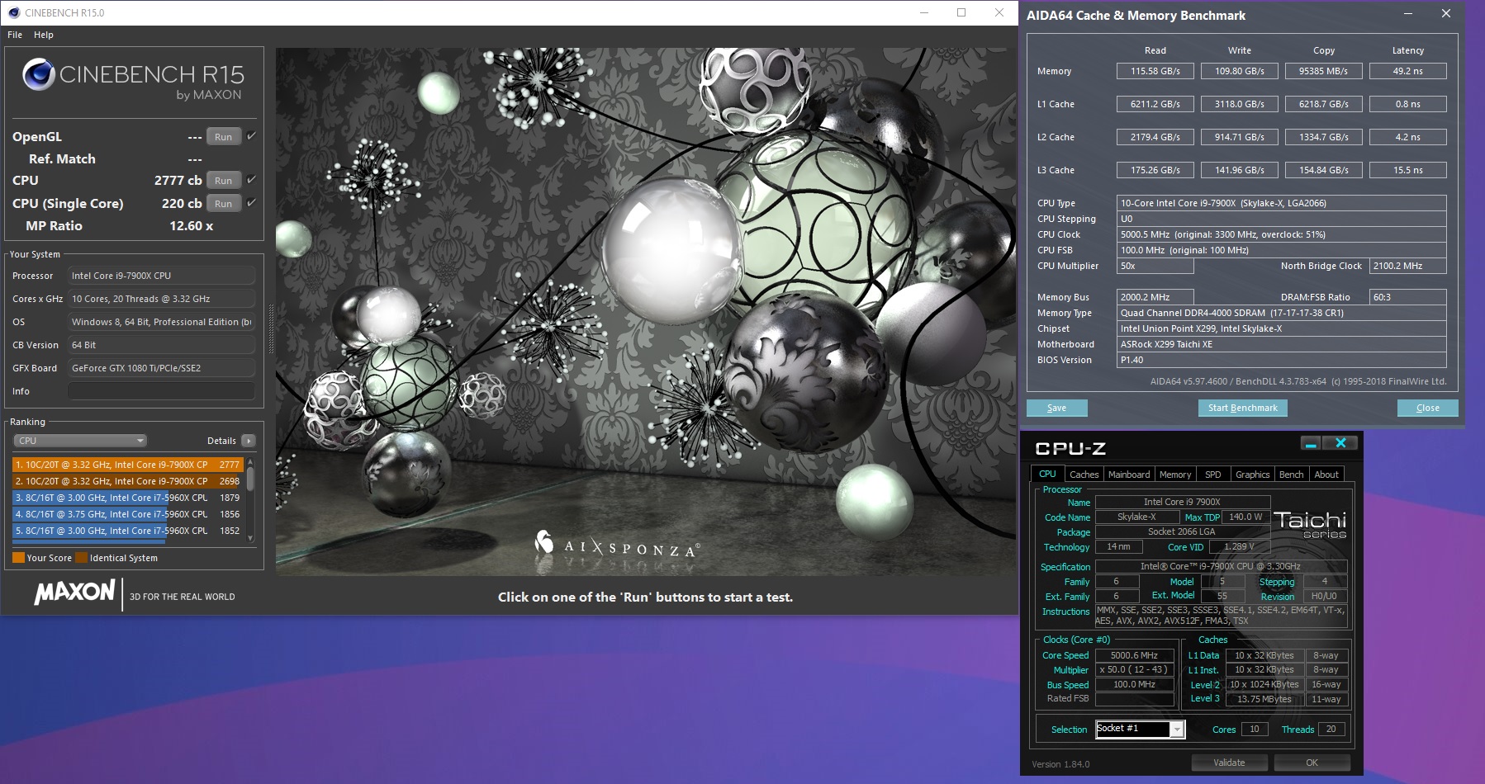This screenshot has width=1485, height=784.
Task: Click the Motherboard field "ASRock X299 Taichi XE"
Action: click(x=1282, y=344)
